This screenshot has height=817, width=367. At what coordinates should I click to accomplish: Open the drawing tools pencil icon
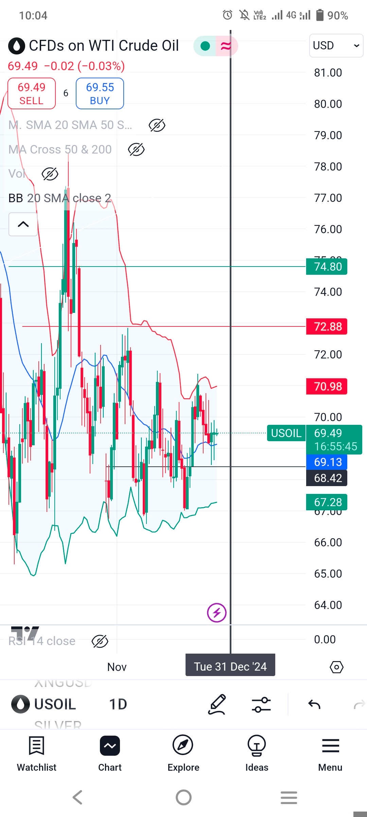217,704
